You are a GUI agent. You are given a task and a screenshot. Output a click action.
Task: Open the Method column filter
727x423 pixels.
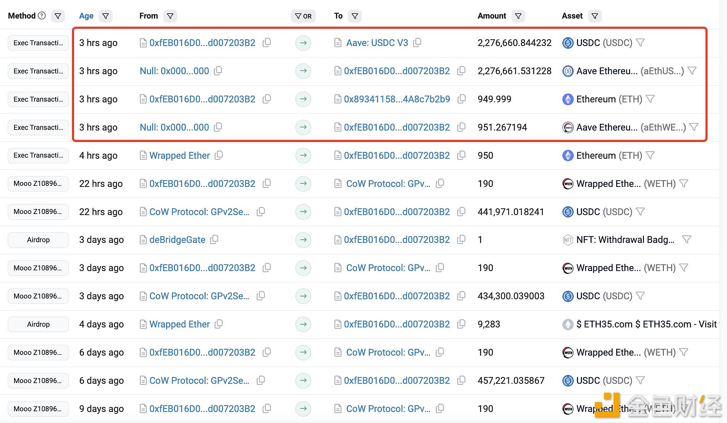pos(58,16)
